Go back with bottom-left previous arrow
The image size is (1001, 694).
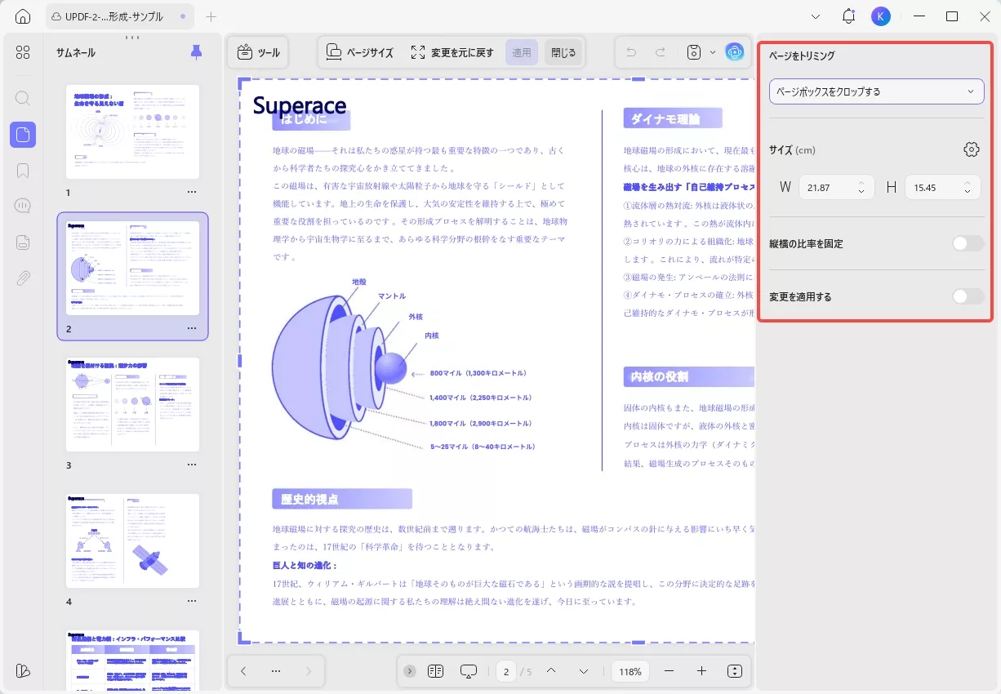(x=243, y=671)
